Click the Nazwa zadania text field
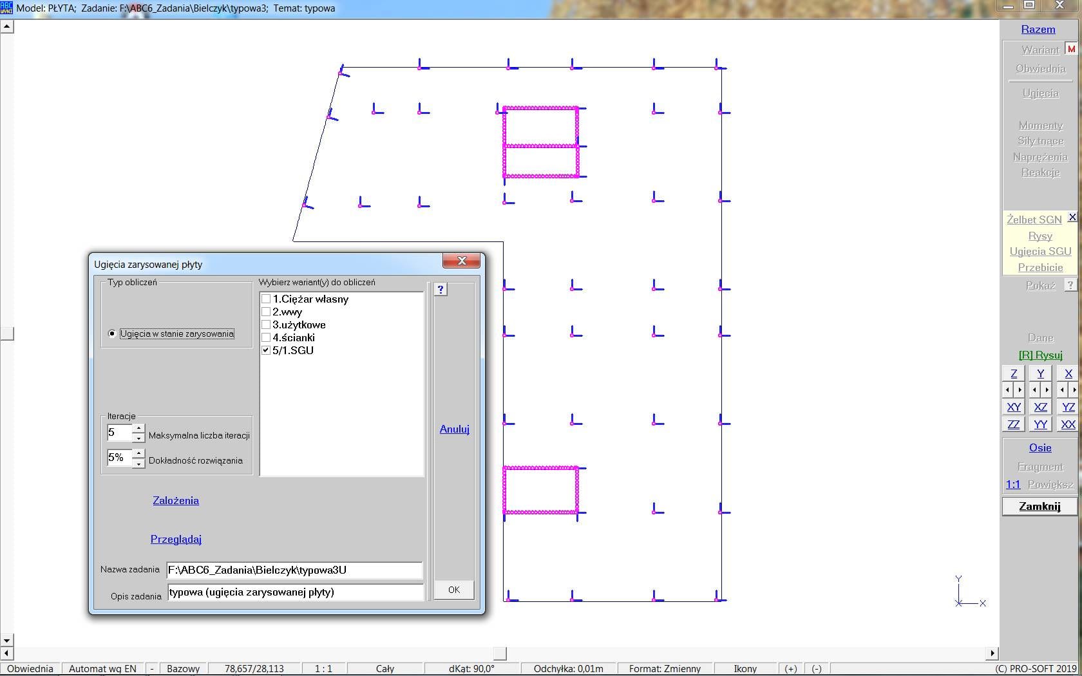The width and height of the screenshot is (1082, 676). pos(294,570)
